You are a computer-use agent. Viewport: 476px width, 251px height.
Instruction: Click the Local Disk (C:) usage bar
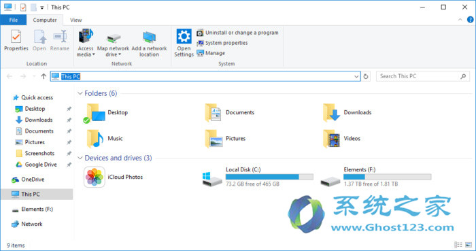pos(269,177)
